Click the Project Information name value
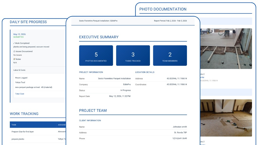258x145 pixels. pos(114,79)
